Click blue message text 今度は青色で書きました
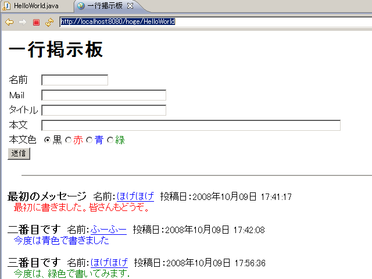This screenshot has width=372, height=279. (61, 241)
